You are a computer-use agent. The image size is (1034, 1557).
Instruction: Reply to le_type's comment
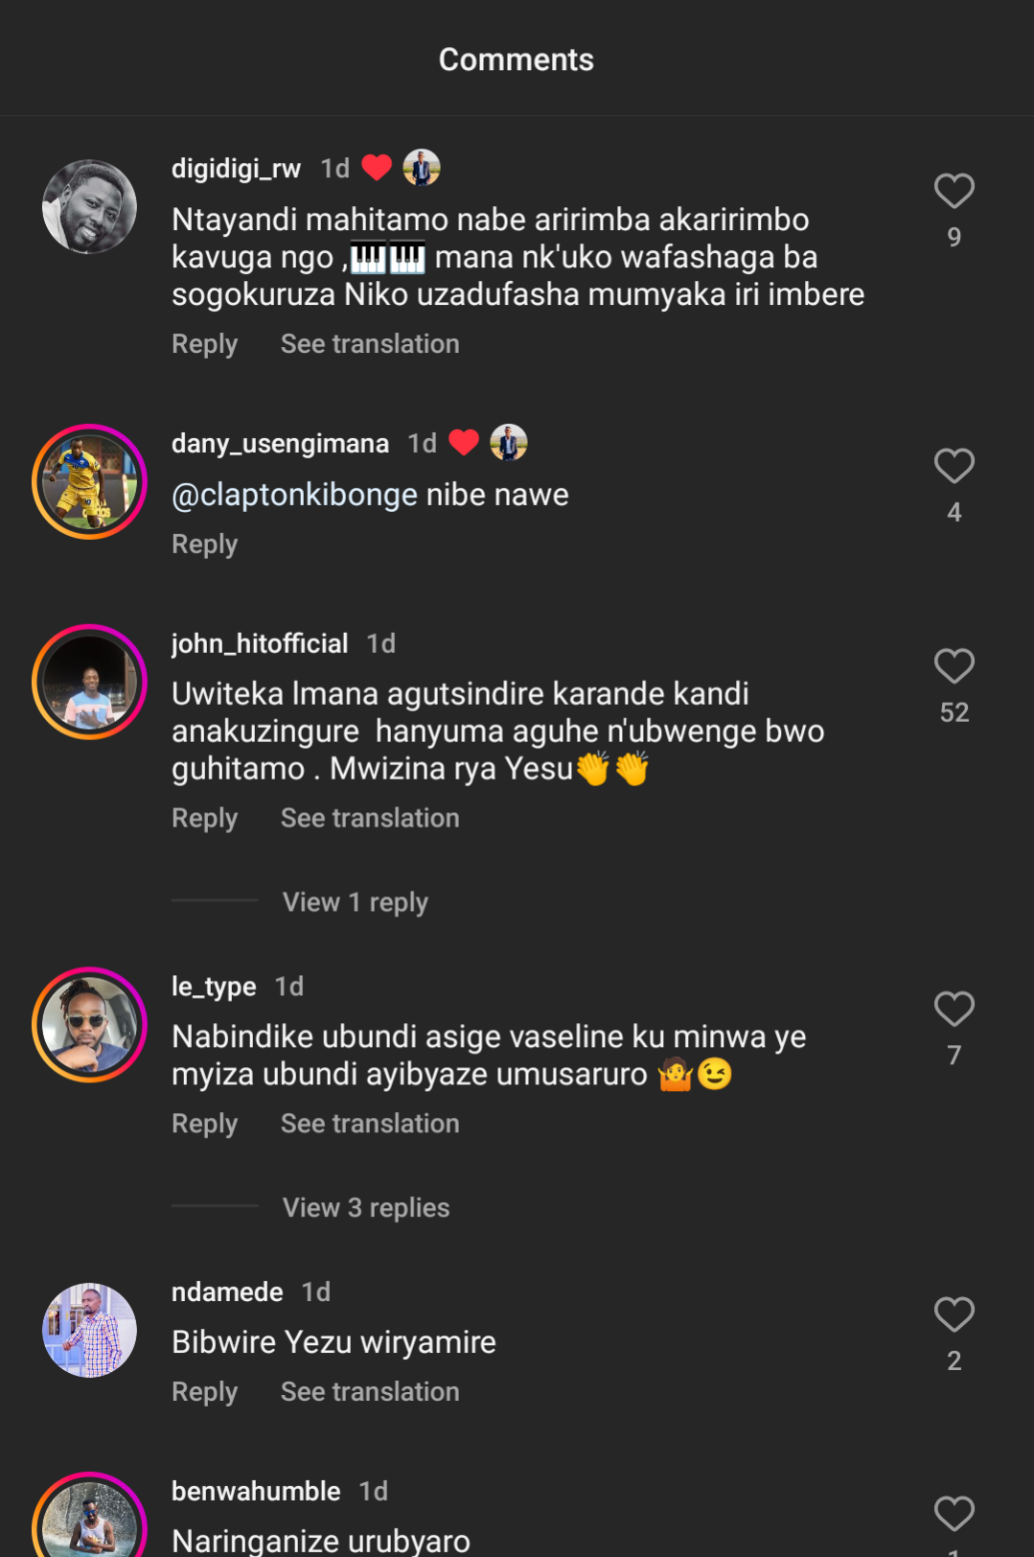(x=204, y=1124)
